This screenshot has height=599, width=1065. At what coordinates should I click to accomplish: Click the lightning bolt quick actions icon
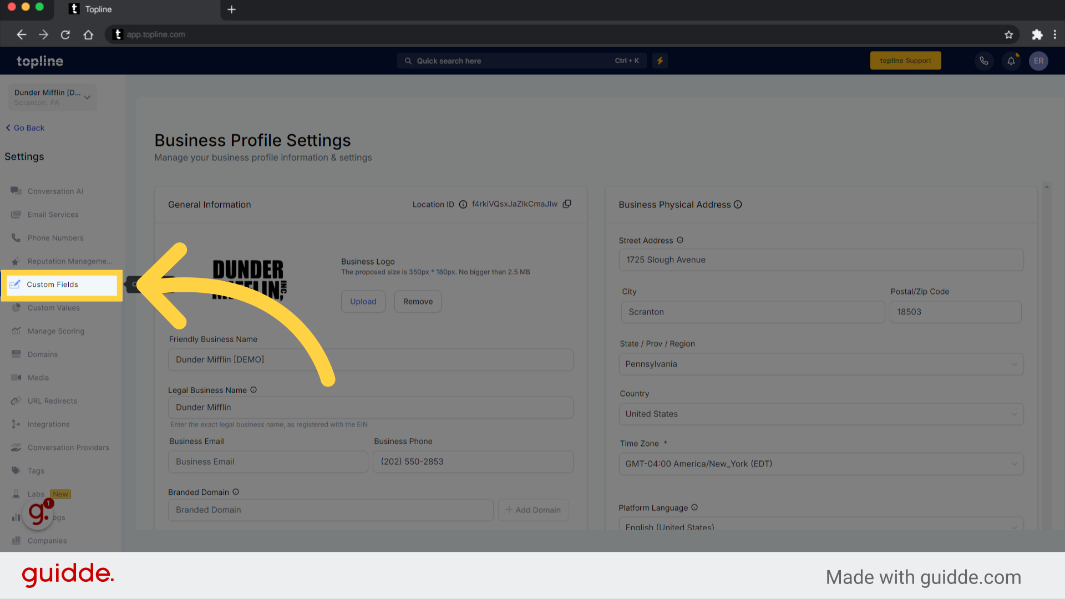point(660,61)
